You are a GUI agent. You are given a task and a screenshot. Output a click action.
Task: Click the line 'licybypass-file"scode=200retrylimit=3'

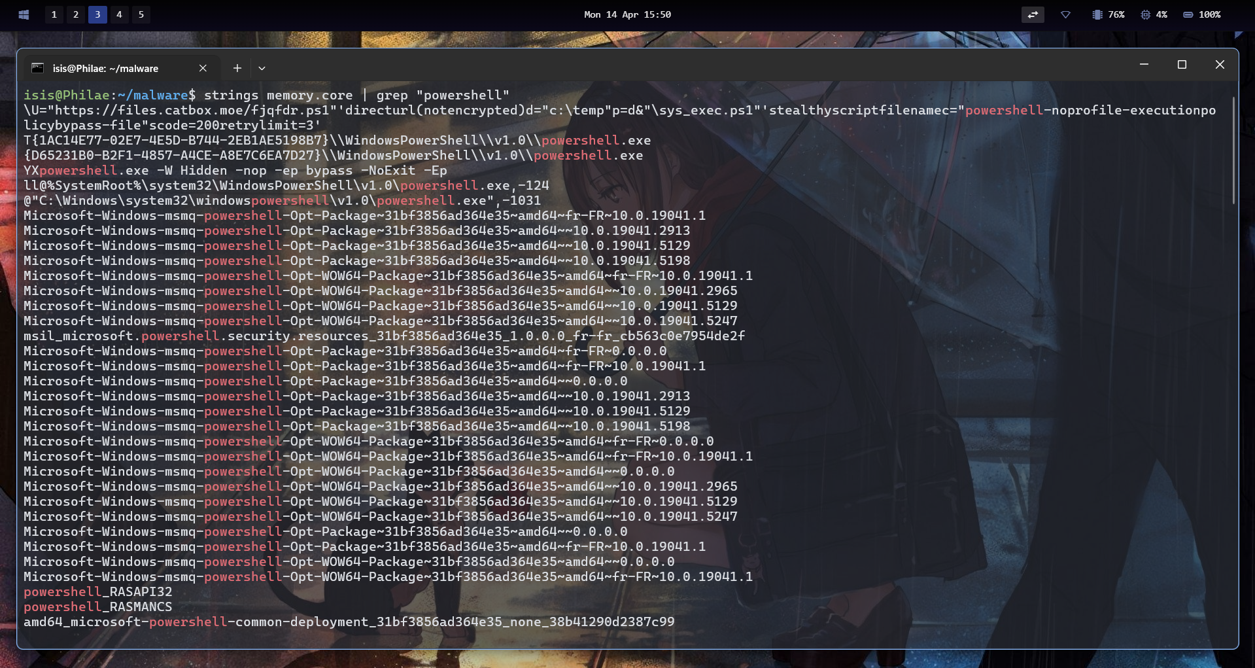(173, 126)
